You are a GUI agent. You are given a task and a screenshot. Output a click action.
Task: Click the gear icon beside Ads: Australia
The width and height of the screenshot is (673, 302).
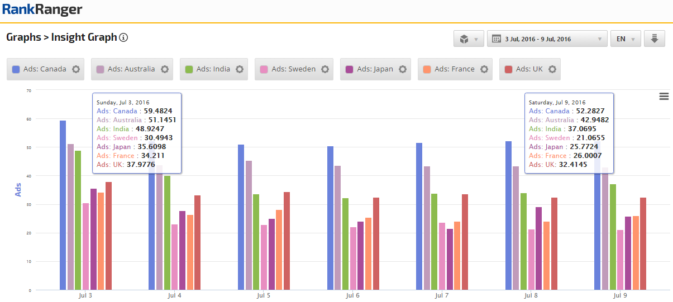(165, 69)
